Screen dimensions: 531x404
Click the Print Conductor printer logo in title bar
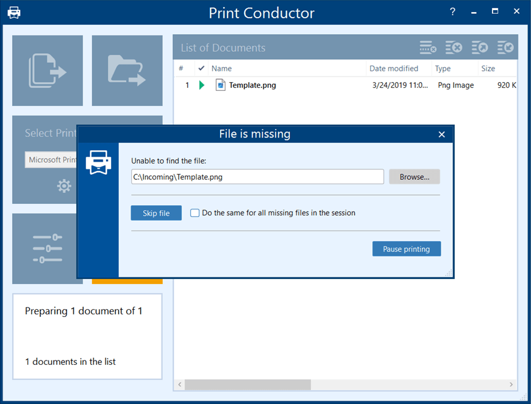(14, 13)
